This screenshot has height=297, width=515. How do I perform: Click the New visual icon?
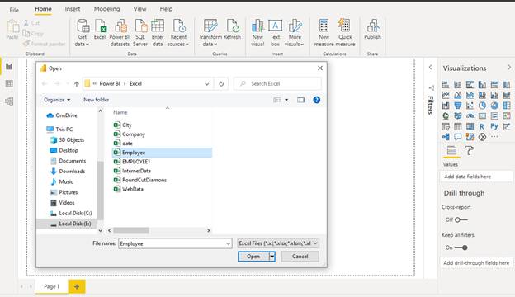click(x=257, y=26)
